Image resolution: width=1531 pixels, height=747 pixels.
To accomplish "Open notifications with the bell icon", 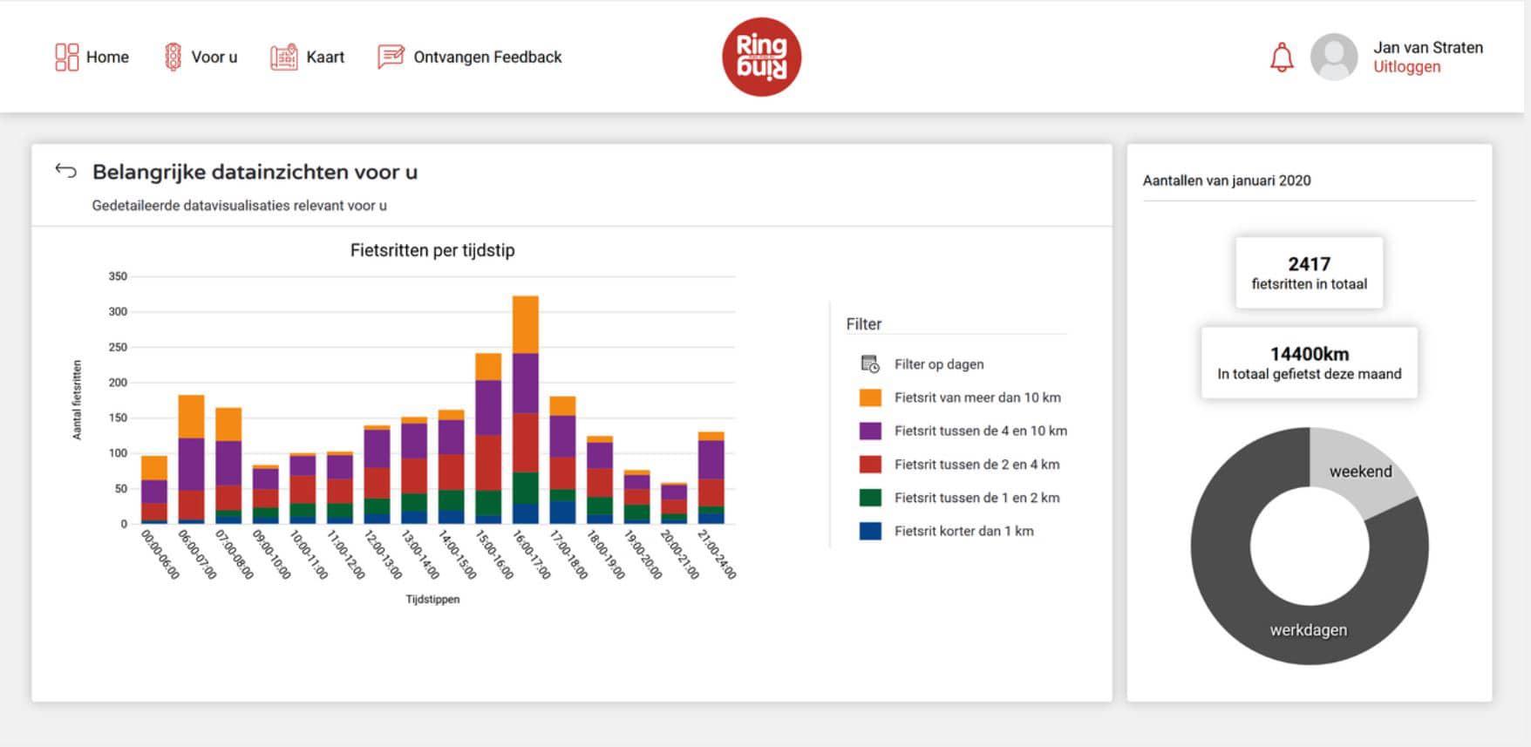I will pos(1281,58).
